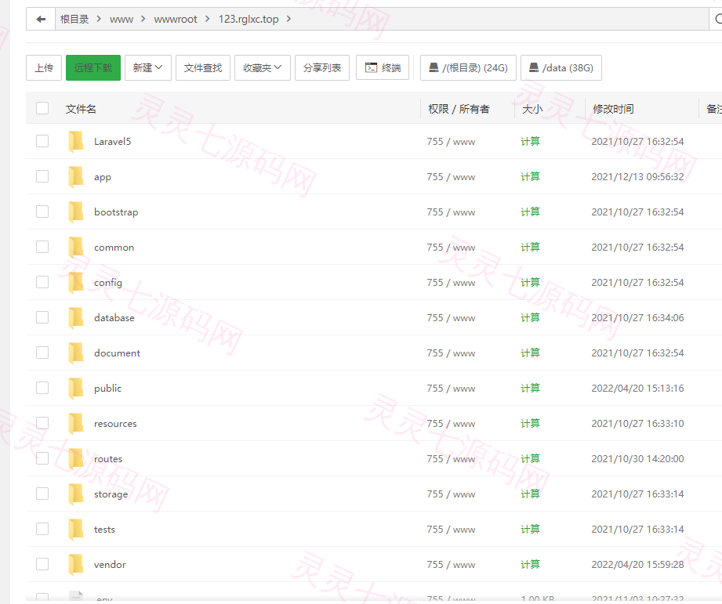
Task: Open the 分享列表 share list
Action: click(x=322, y=67)
